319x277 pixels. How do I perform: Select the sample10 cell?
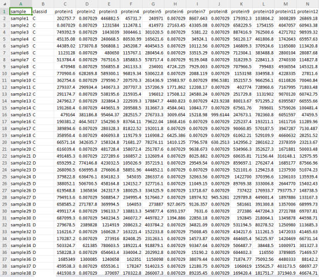pos(21,80)
